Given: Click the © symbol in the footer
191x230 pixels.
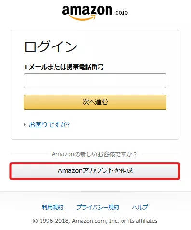Looking at the screenshot, I should click(x=35, y=221).
